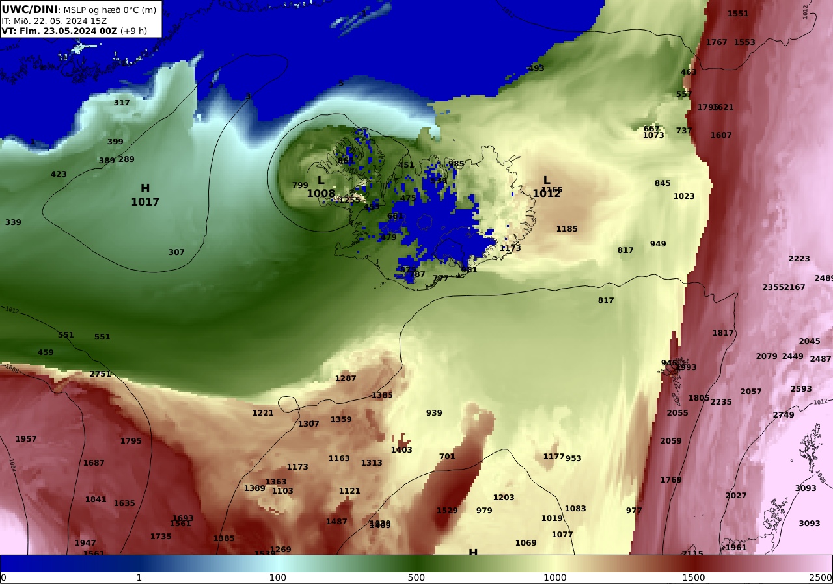Click the height value 493
Viewport: 833px width, 584px height.
536,68
